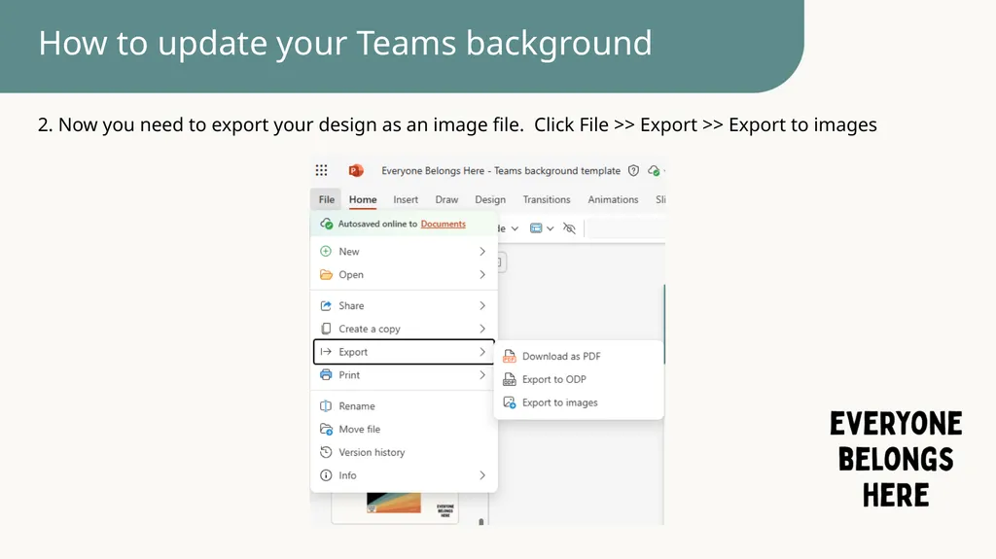Expand the Share submenu chevron
The height and width of the screenshot is (559, 996).
[482, 305]
